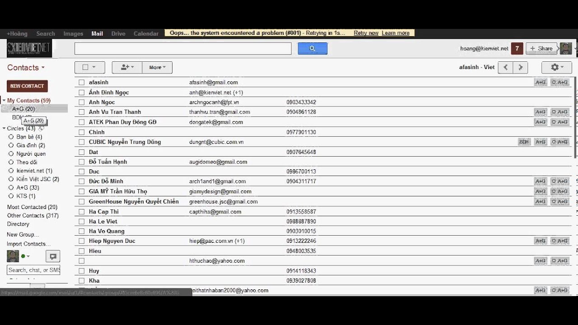The image size is (578, 325).
Task: Click the Kienviet.net logo
Action: pyautogui.click(x=29, y=48)
